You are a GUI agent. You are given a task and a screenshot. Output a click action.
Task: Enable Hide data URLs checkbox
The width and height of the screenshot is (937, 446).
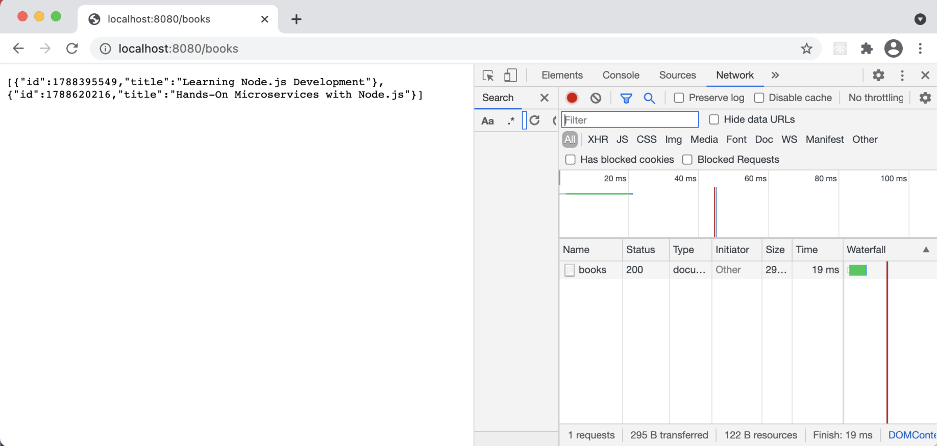pyautogui.click(x=714, y=119)
